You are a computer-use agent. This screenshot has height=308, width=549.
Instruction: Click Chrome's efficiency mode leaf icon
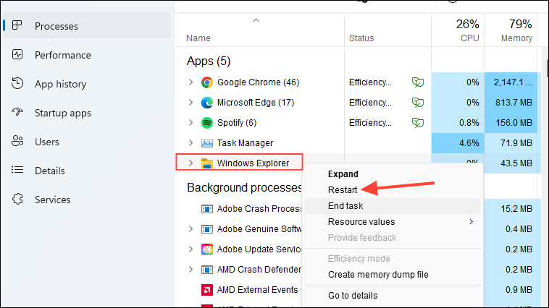click(x=418, y=82)
